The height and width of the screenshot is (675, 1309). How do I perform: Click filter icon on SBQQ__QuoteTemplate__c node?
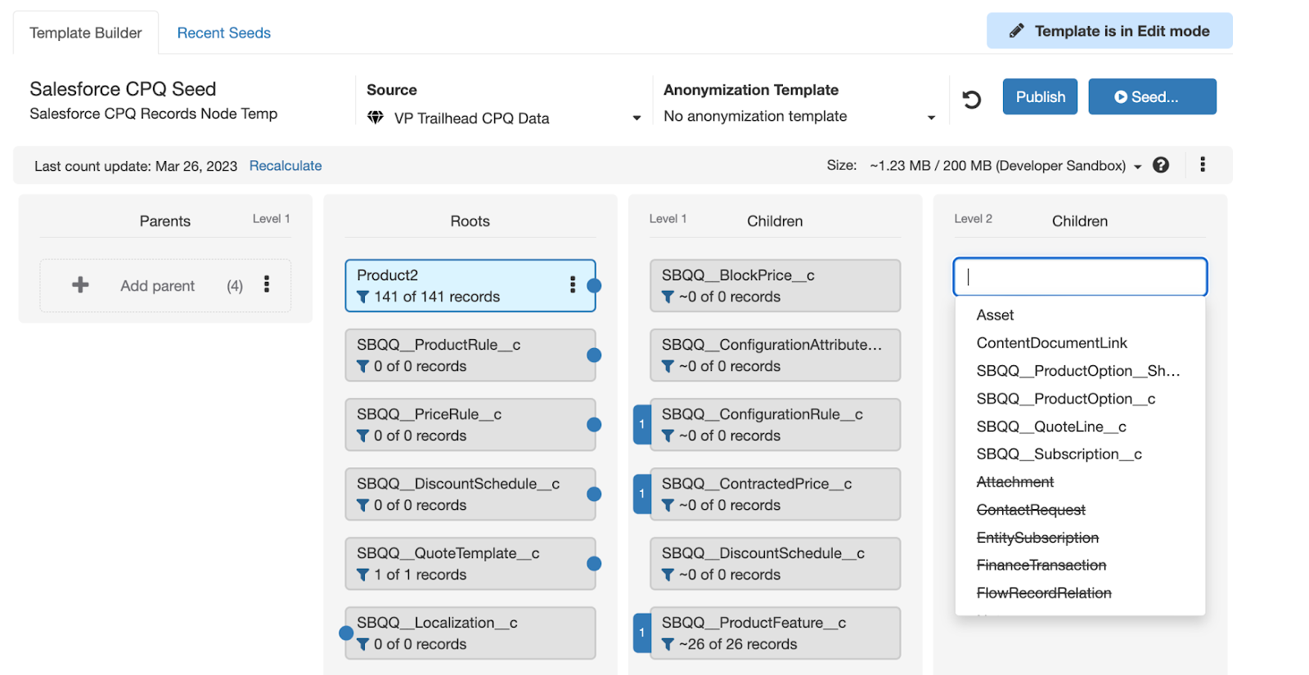tap(363, 574)
